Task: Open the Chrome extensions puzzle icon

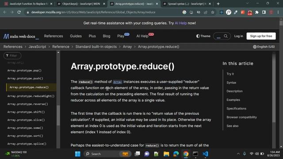Action: pos(256,12)
